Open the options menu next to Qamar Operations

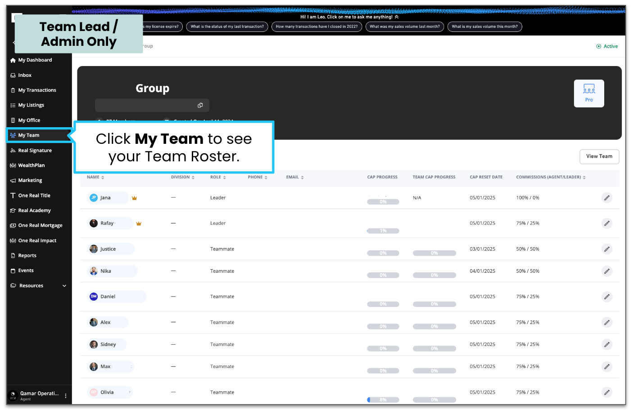coord(65,395)
